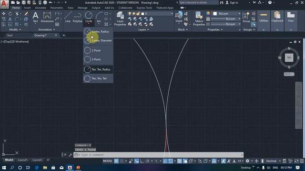Viewport: 305px width, 171px height.
Task: Open the Start file tab
Action: (x=10, y=35)
